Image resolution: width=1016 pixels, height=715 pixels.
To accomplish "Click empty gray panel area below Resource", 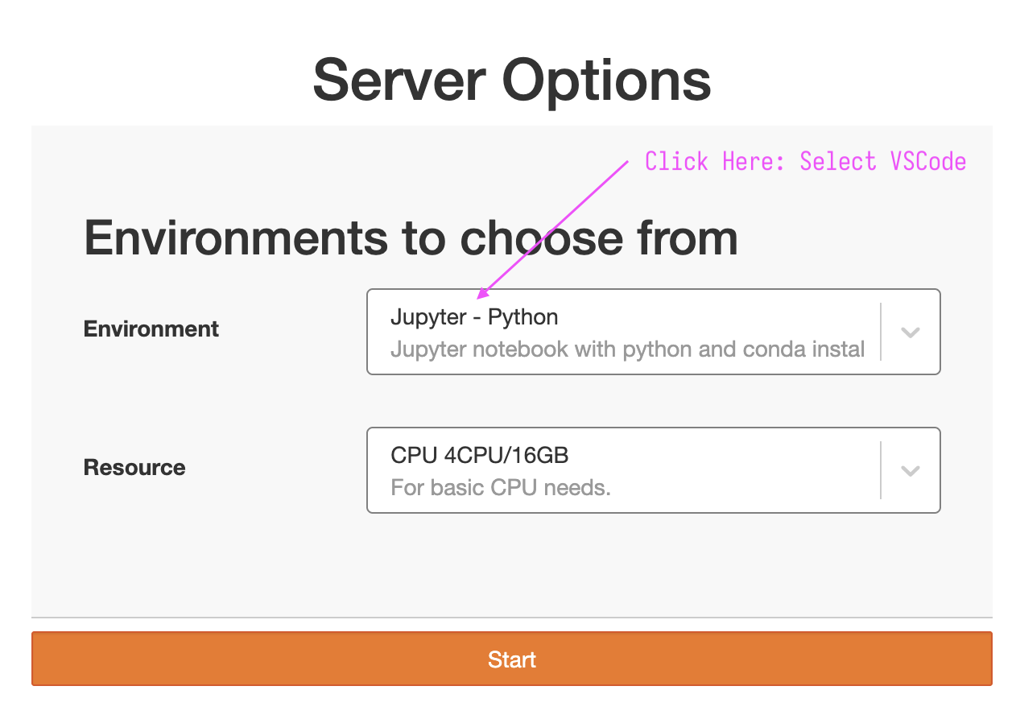I will [x=511, y=564].
